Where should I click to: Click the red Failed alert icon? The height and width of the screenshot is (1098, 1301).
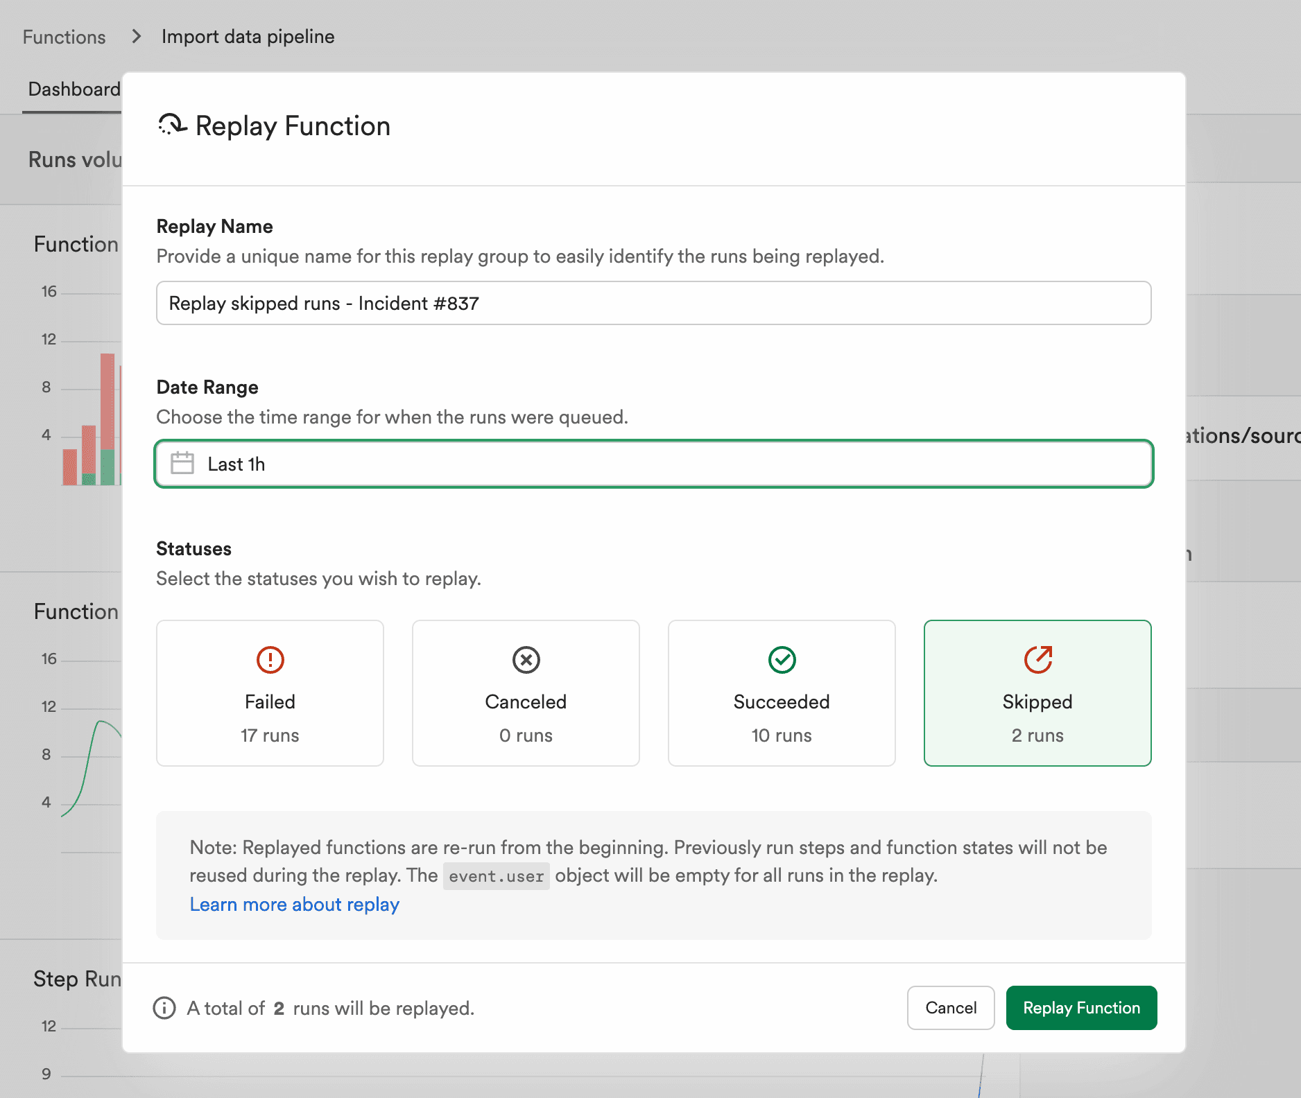pyautogui.click(x=270, y=660)
